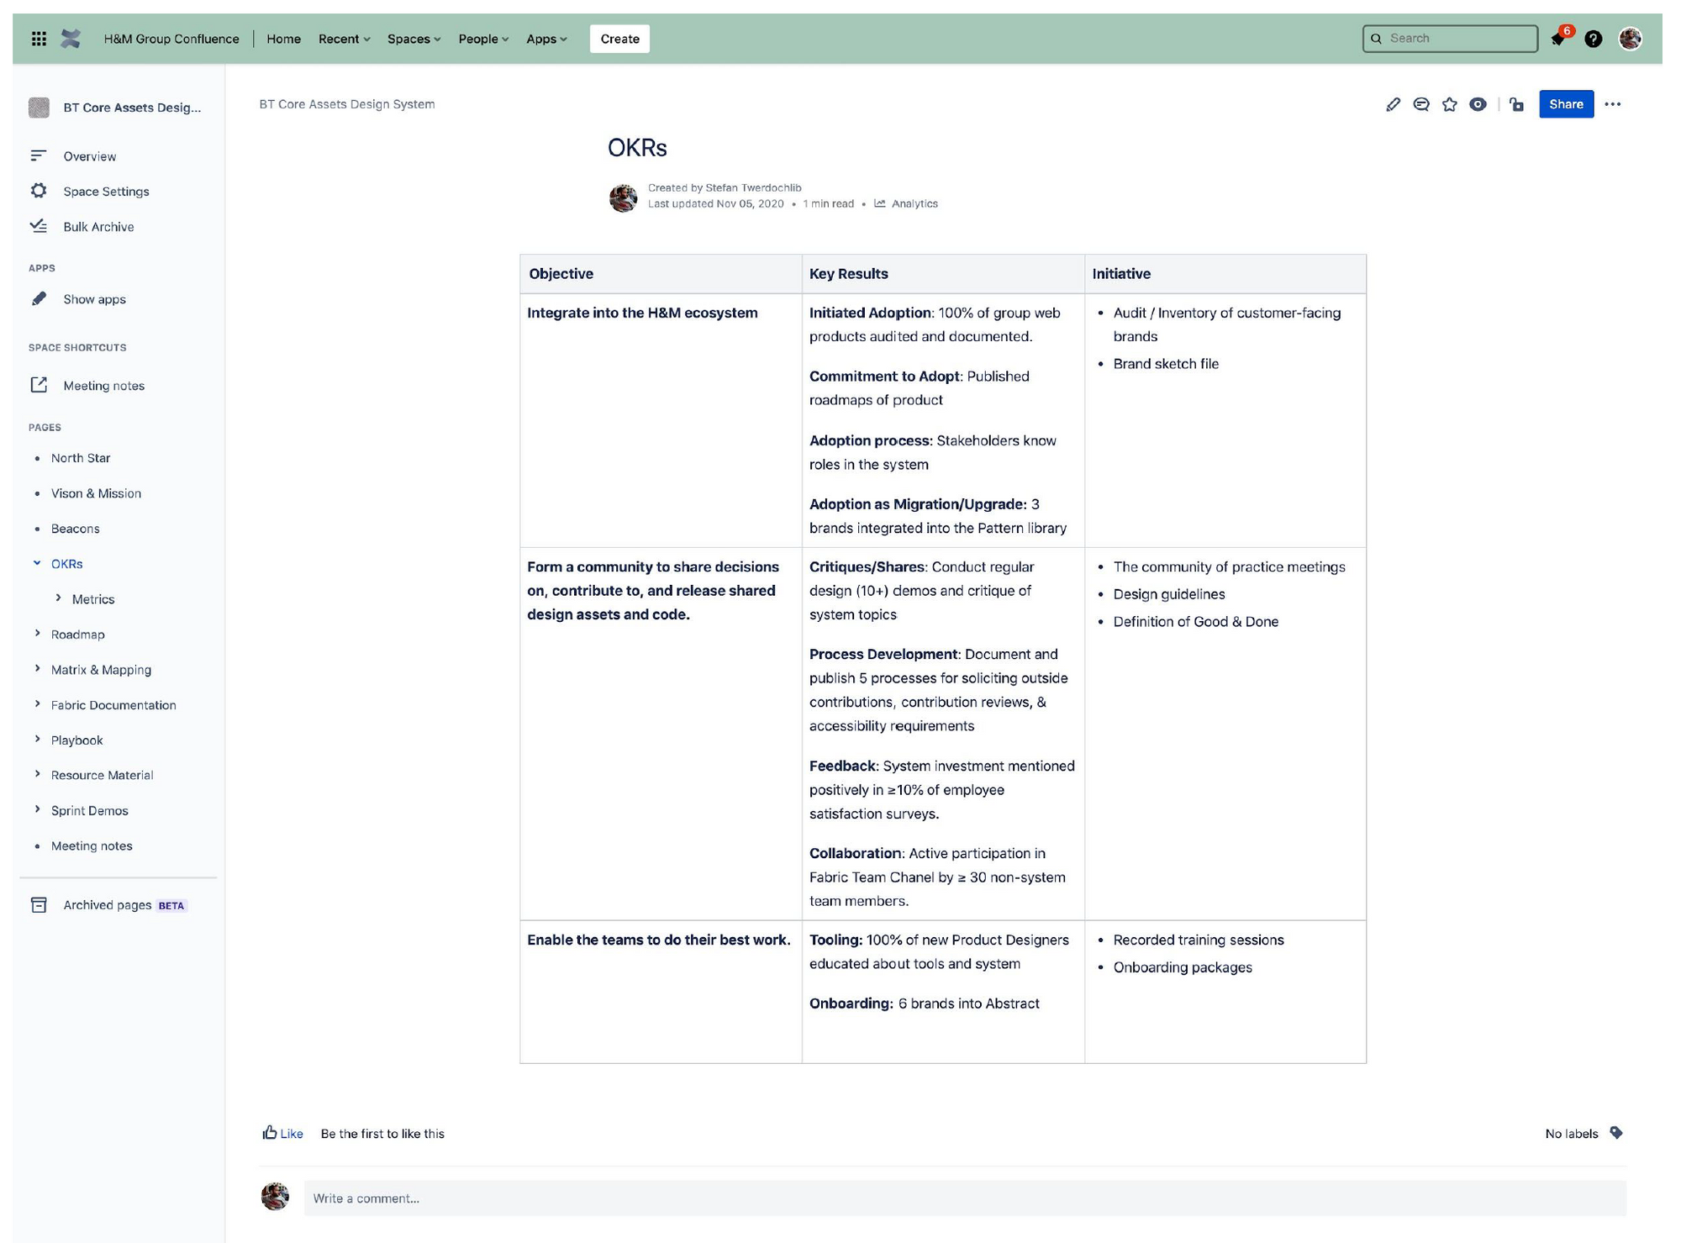Click the apps grid icon top-left
This screenshot has height=1243, width=1681.
coord(40,38)
